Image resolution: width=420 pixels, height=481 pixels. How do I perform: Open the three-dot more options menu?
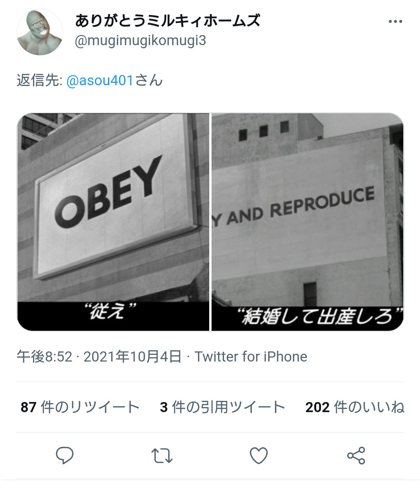395,22
